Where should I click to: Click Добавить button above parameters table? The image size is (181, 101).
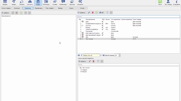tap(82, 13)
